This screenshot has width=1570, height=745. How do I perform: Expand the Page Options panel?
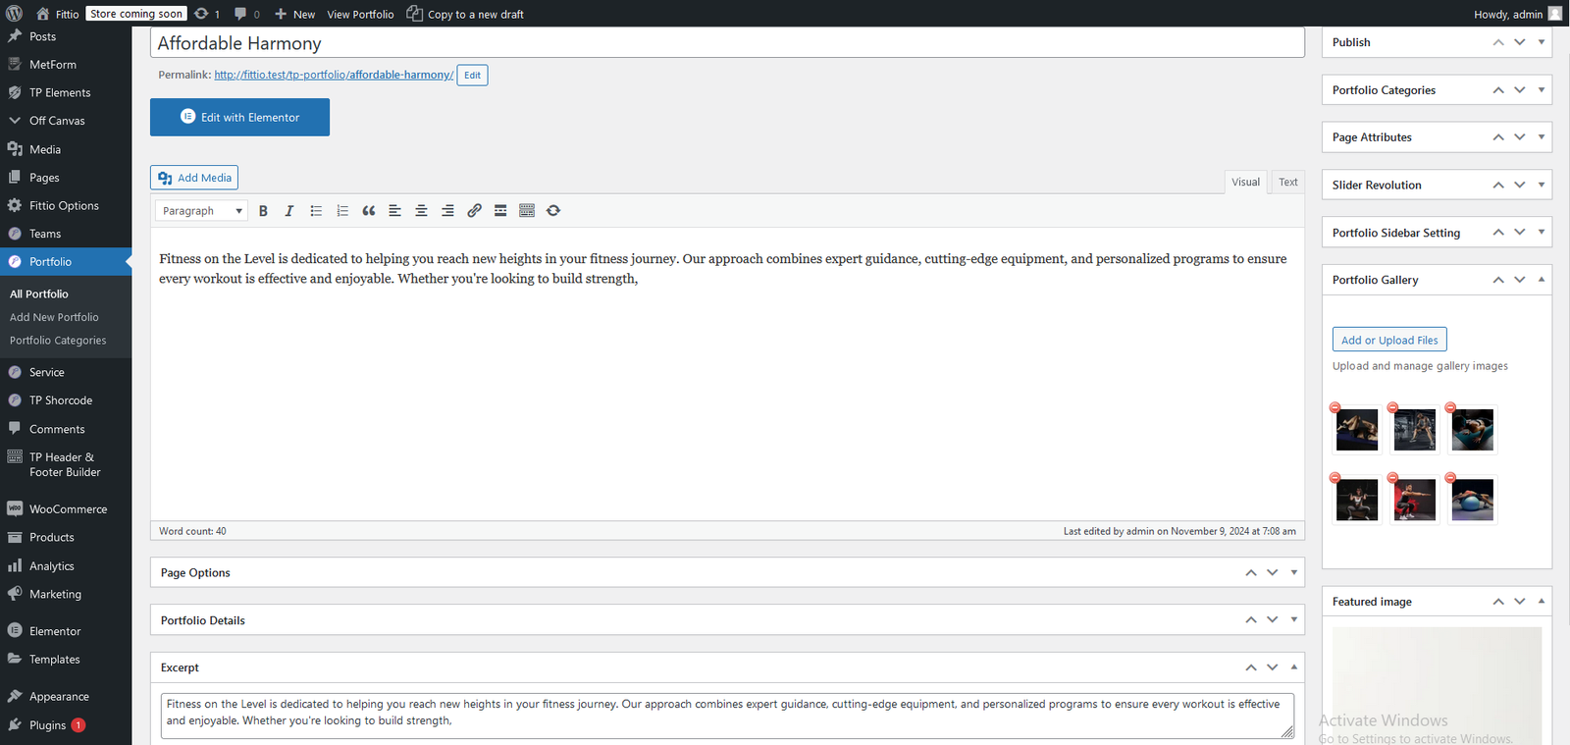tap(1293, 572)
